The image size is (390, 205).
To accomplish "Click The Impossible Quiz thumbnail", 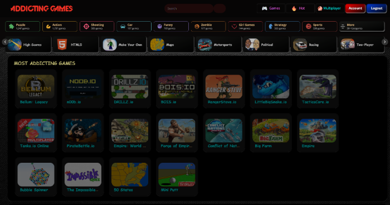I will 83,174.
